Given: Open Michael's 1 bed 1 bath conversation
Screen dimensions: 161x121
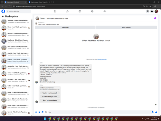Looking at the screenshot, I should tap(15, 35).
